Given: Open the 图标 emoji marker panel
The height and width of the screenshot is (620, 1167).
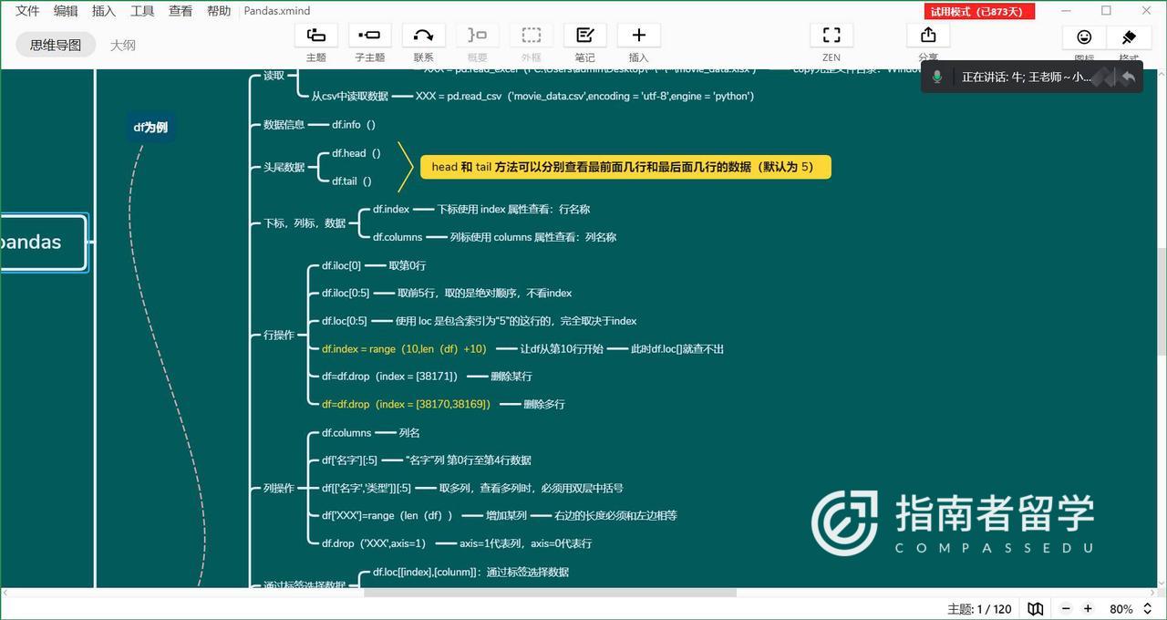Looking at the screenshot, I should (x=1084, y=37).
